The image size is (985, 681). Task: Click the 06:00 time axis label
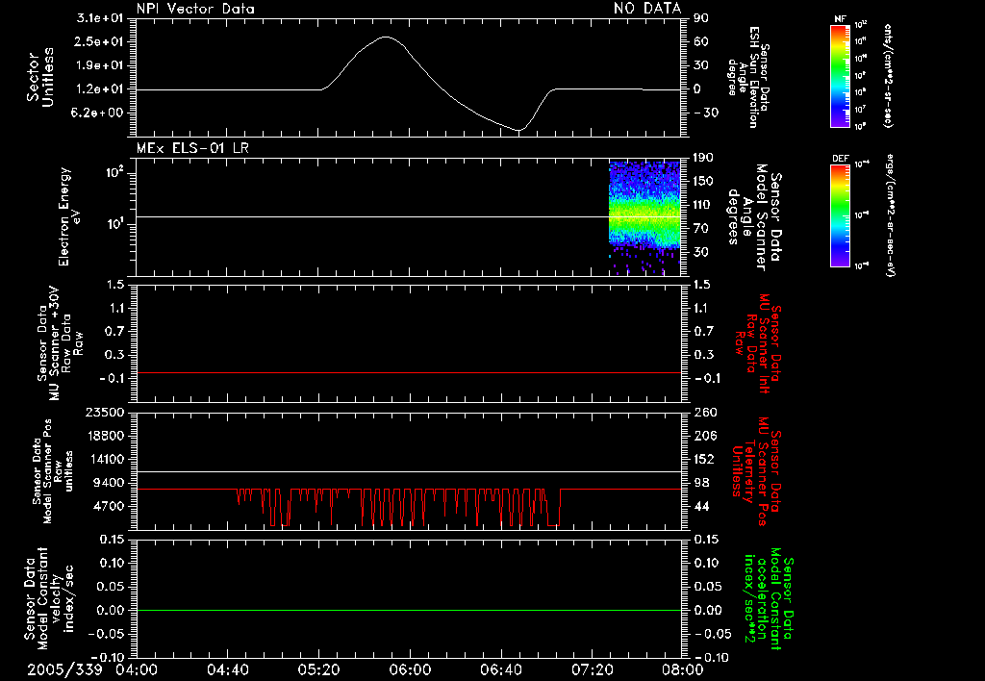(410, 669)
